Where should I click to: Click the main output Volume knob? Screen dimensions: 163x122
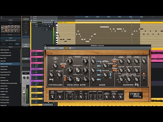[144, 61]
